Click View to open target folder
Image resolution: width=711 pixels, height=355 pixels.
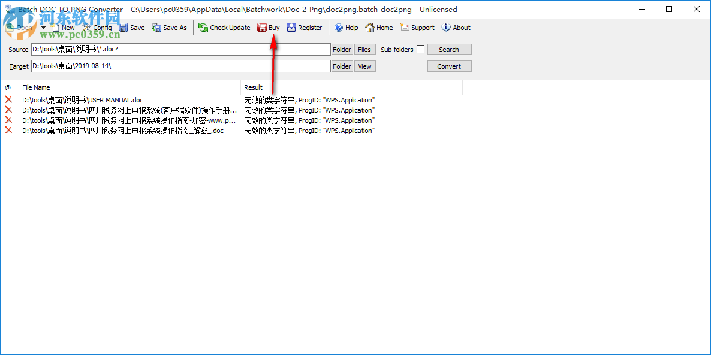pyautogui.click(x=364, y=66)
